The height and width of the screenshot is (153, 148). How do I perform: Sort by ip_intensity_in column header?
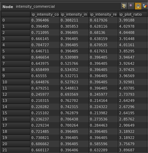(x=74, y=15)
